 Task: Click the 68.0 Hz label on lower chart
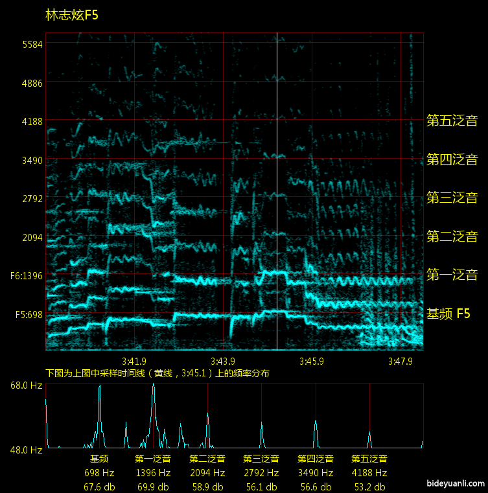(x=26, y=385)
